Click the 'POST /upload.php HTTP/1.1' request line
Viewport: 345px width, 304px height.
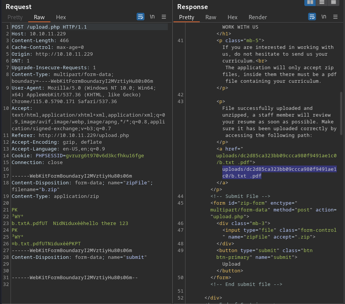pos(49,27)
